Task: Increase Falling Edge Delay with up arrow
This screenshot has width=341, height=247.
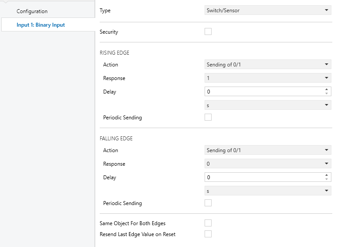Action: [x=327, y=175]
